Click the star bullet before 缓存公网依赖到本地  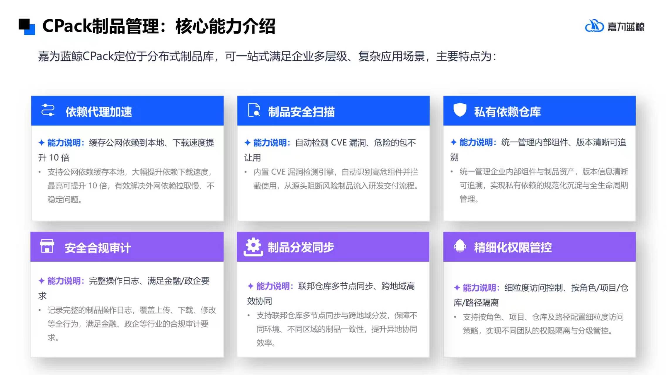coord(41,143)
